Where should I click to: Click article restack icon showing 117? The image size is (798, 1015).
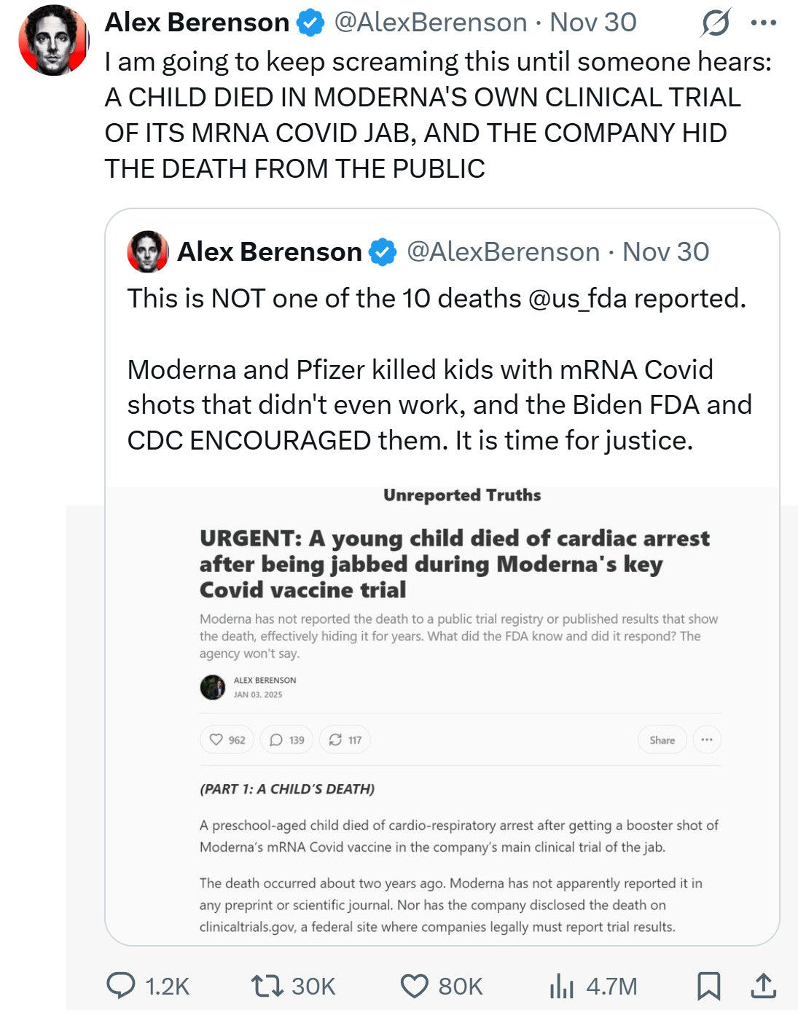coord(345,740)
